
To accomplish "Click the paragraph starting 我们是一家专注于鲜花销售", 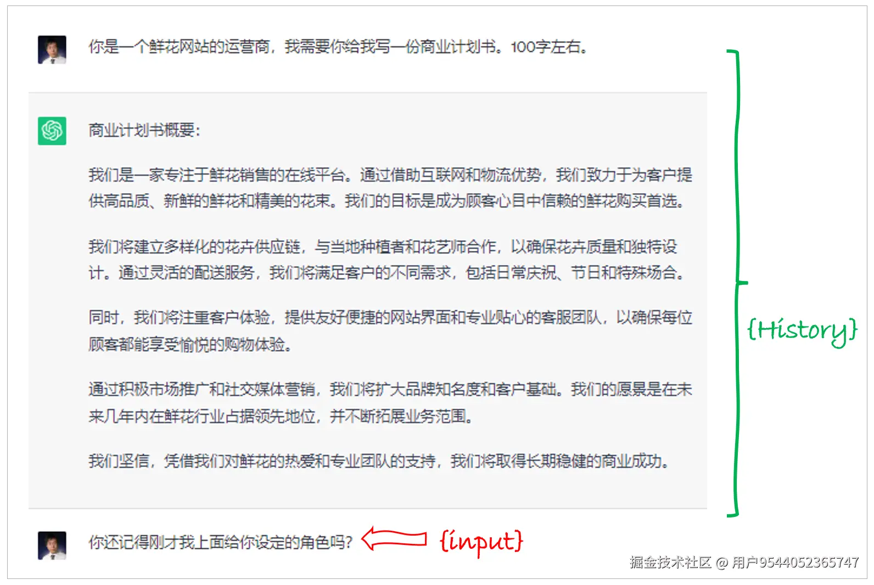I will pyautogui.click(x=390, y=188).
